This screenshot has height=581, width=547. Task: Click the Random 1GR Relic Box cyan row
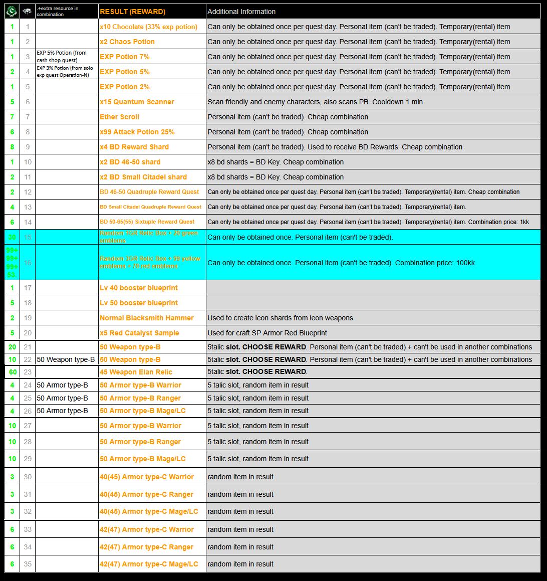149,237
